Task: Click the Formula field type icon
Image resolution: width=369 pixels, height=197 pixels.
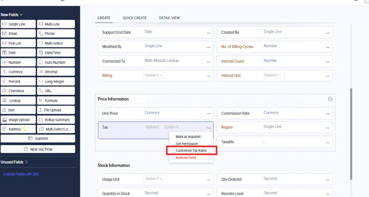Action: point(40,100)
